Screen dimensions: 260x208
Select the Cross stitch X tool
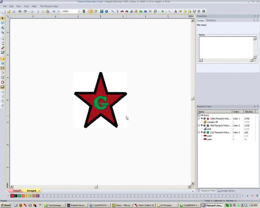tap(150, 11)
